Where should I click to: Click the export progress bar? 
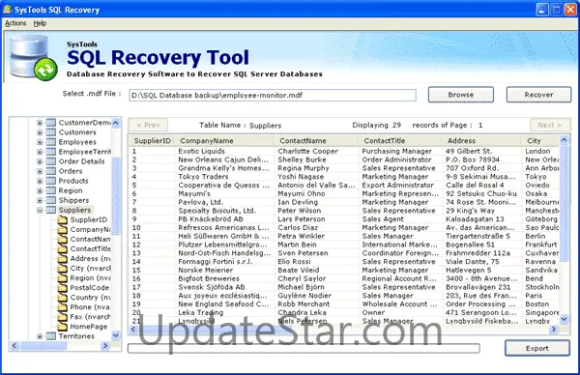tap(304, 348)
